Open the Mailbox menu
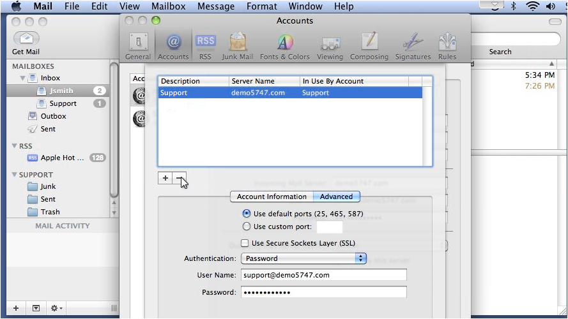 click(x=169, y=6)
